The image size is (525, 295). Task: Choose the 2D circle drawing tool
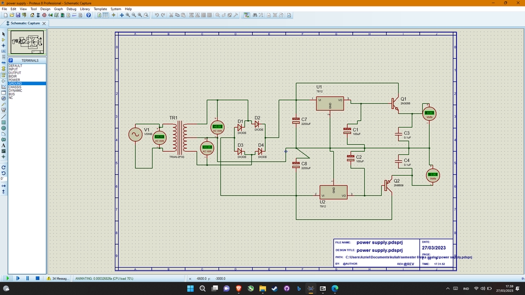(3, 128)
